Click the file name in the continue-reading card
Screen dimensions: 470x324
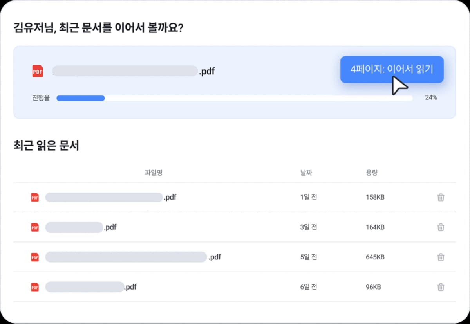tap(133, 71)
